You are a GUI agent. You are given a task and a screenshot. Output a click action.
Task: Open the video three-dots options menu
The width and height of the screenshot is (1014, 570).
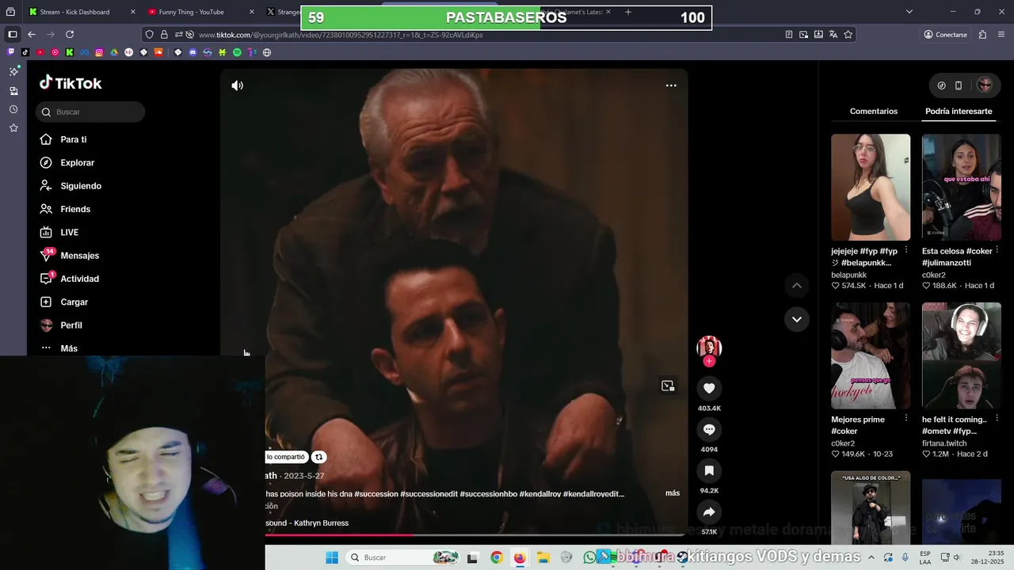point(671,85)
